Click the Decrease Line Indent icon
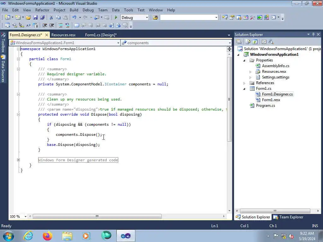 [x=44, y=25]
